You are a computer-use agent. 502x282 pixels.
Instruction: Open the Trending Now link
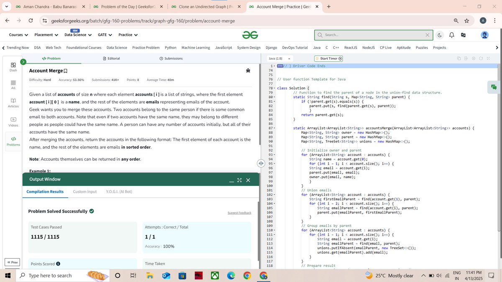[18, 48]
